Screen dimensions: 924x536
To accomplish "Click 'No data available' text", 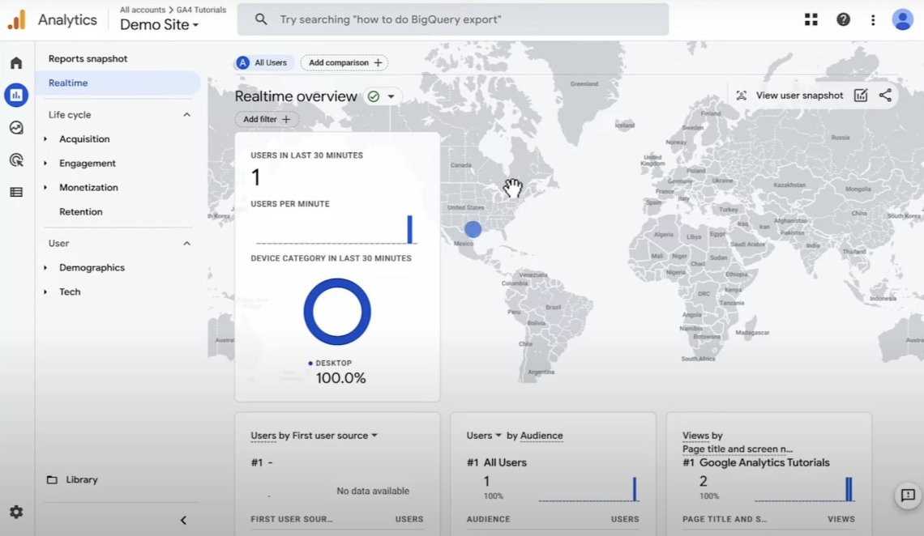I will pos(372,491).
